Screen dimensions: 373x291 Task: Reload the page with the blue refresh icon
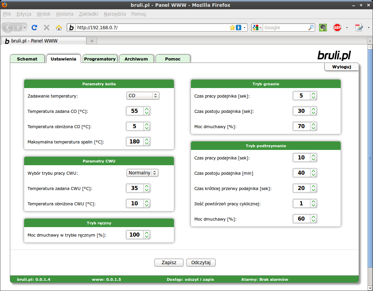pos(34,28)
